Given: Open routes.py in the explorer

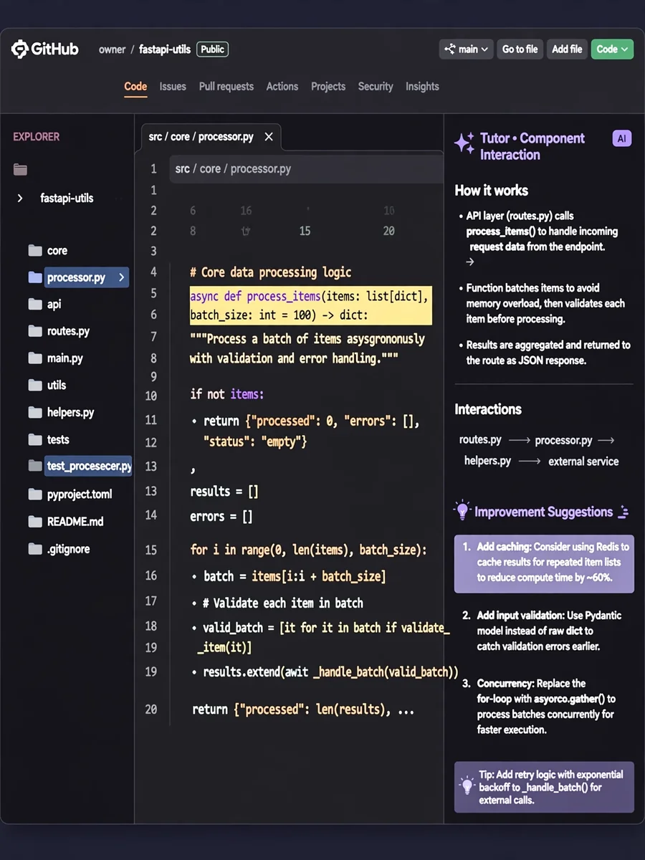Looking at the screenshot, I should coord(68,331).
